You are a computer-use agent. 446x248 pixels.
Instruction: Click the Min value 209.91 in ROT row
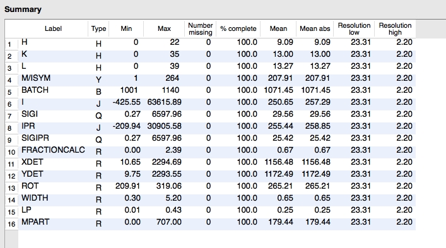127,186
